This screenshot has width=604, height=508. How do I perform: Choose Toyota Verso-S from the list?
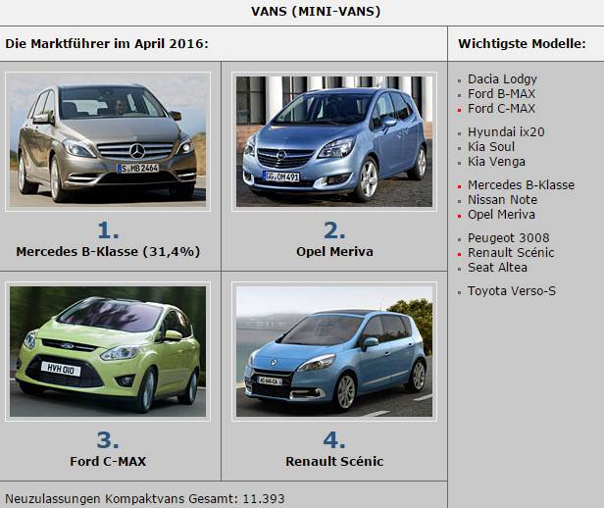tap(512, 291)
